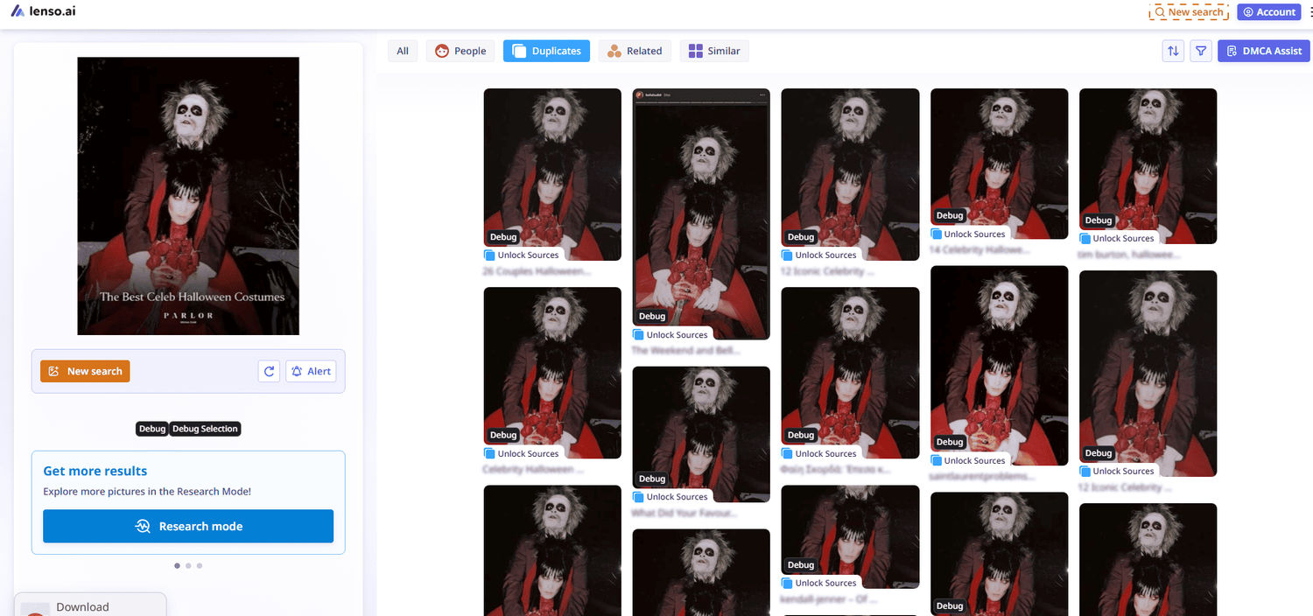Click the refresh icon beside Alert

[270, 371]
